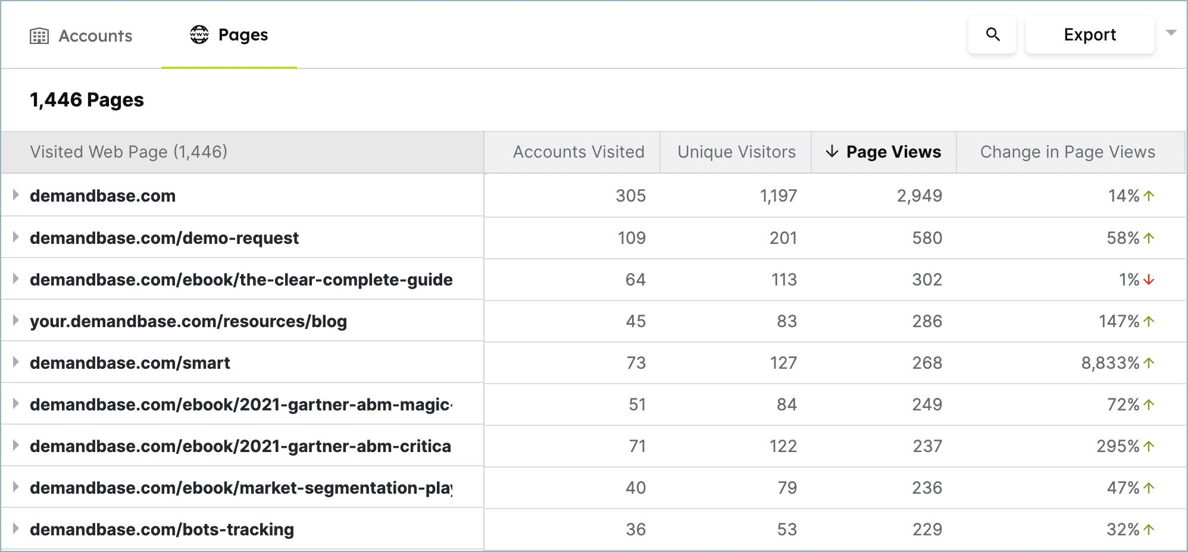Click the up arrow next to 147%
Image resolution: width=1188 pixels, height=552 pixels.
coord(1149,321)
